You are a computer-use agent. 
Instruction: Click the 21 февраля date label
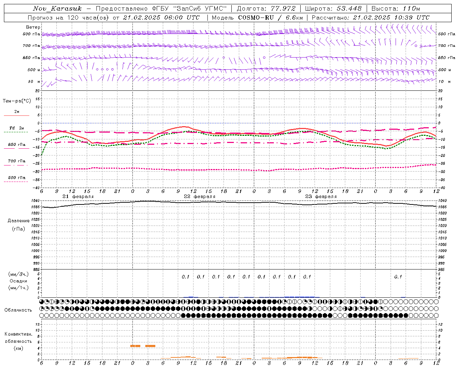[x=78, y=196]
